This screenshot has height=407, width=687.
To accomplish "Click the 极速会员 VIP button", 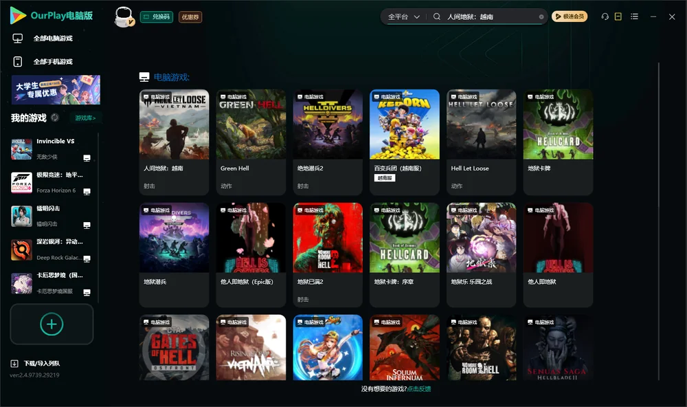I will coord(570,16).
